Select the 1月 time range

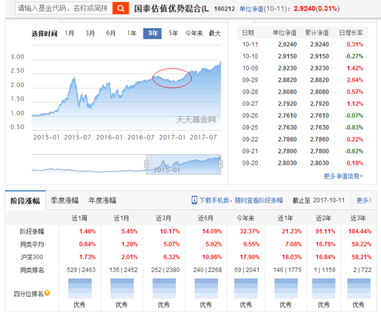pyautogui.click(x=69, y=33)
